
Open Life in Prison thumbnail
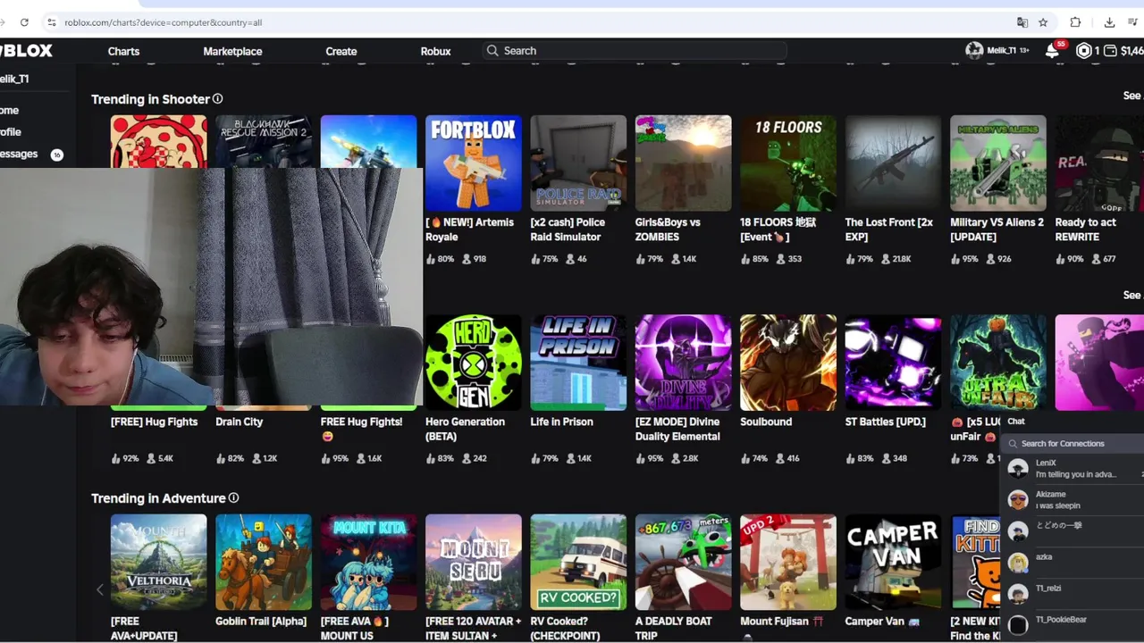tap(578, 362)
